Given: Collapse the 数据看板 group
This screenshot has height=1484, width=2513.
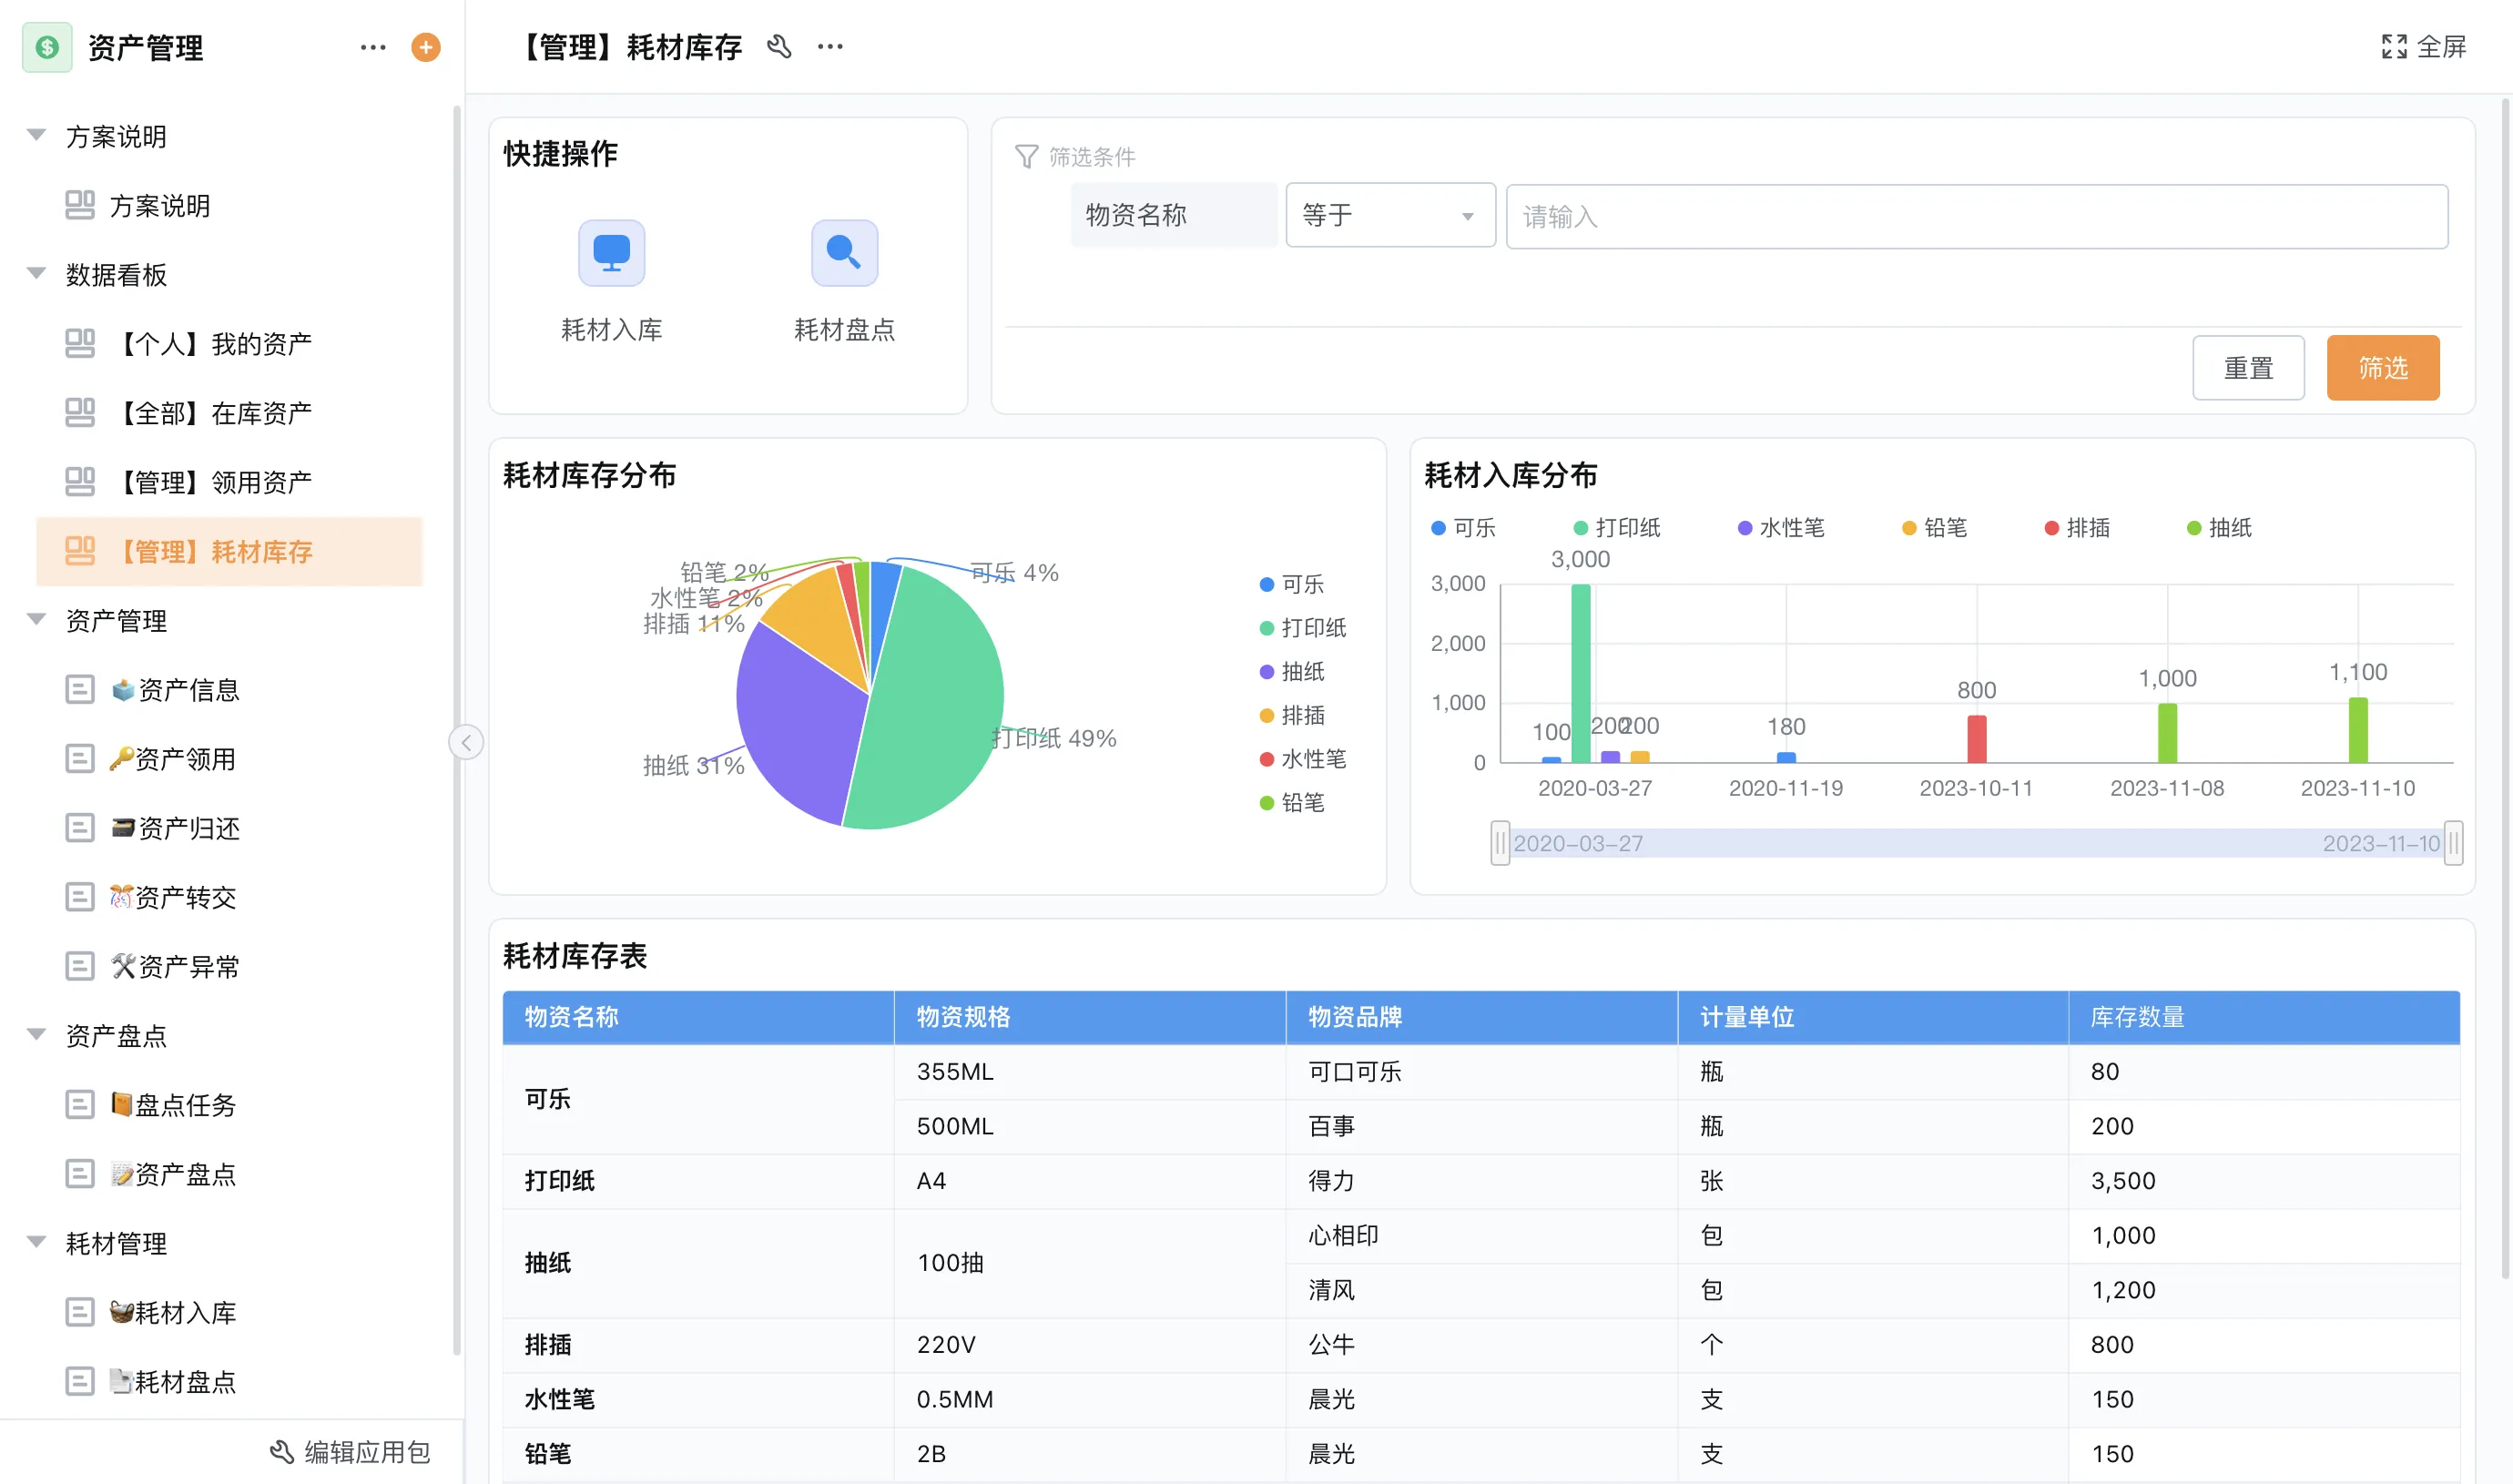Looking at the screenshot, I should point(37,273).
